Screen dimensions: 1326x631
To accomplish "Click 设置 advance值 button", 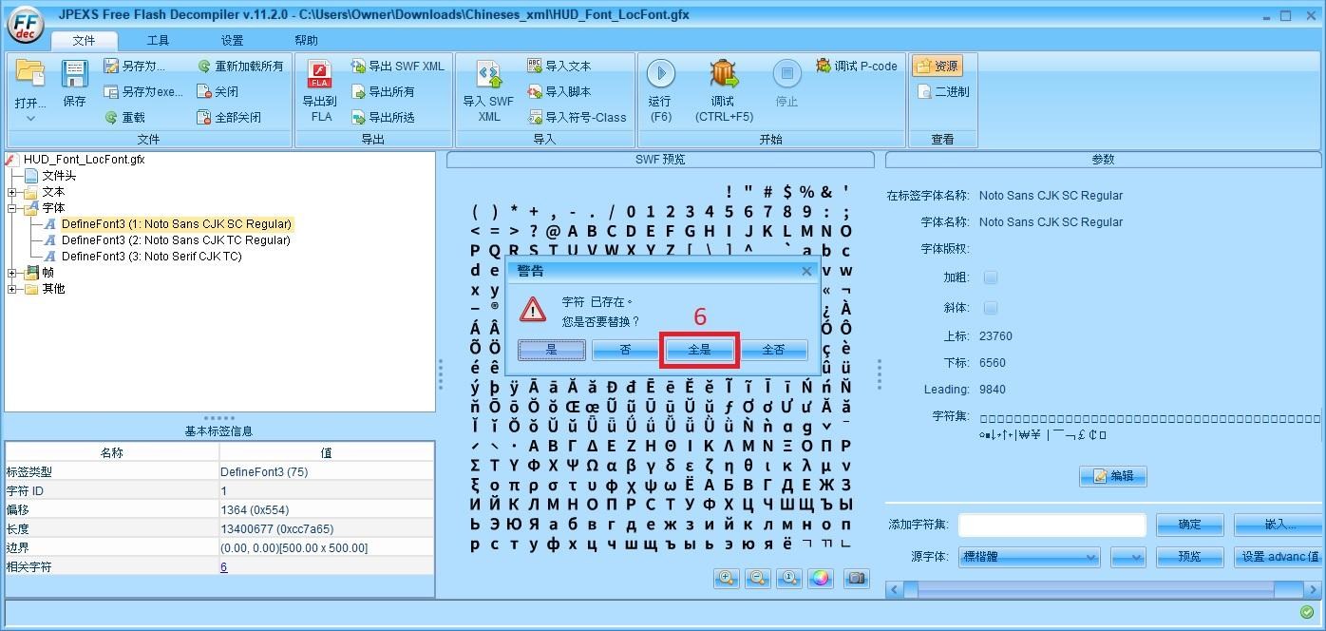I will [x=1279, y=557].
